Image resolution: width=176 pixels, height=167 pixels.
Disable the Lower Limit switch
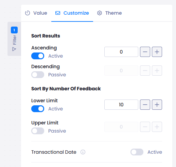38,109
